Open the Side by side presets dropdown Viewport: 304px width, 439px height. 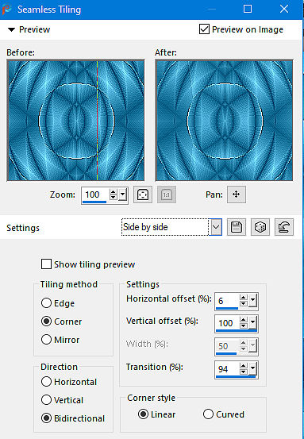click(x=216, y=227)
